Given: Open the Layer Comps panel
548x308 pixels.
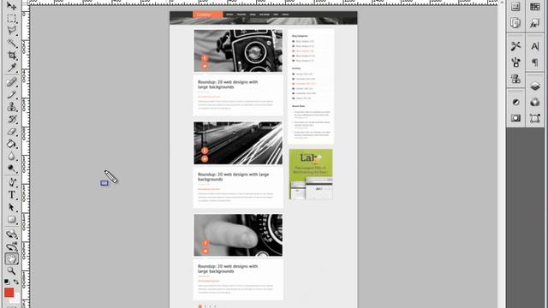Looking at the screenshot, I should [515, 23].
